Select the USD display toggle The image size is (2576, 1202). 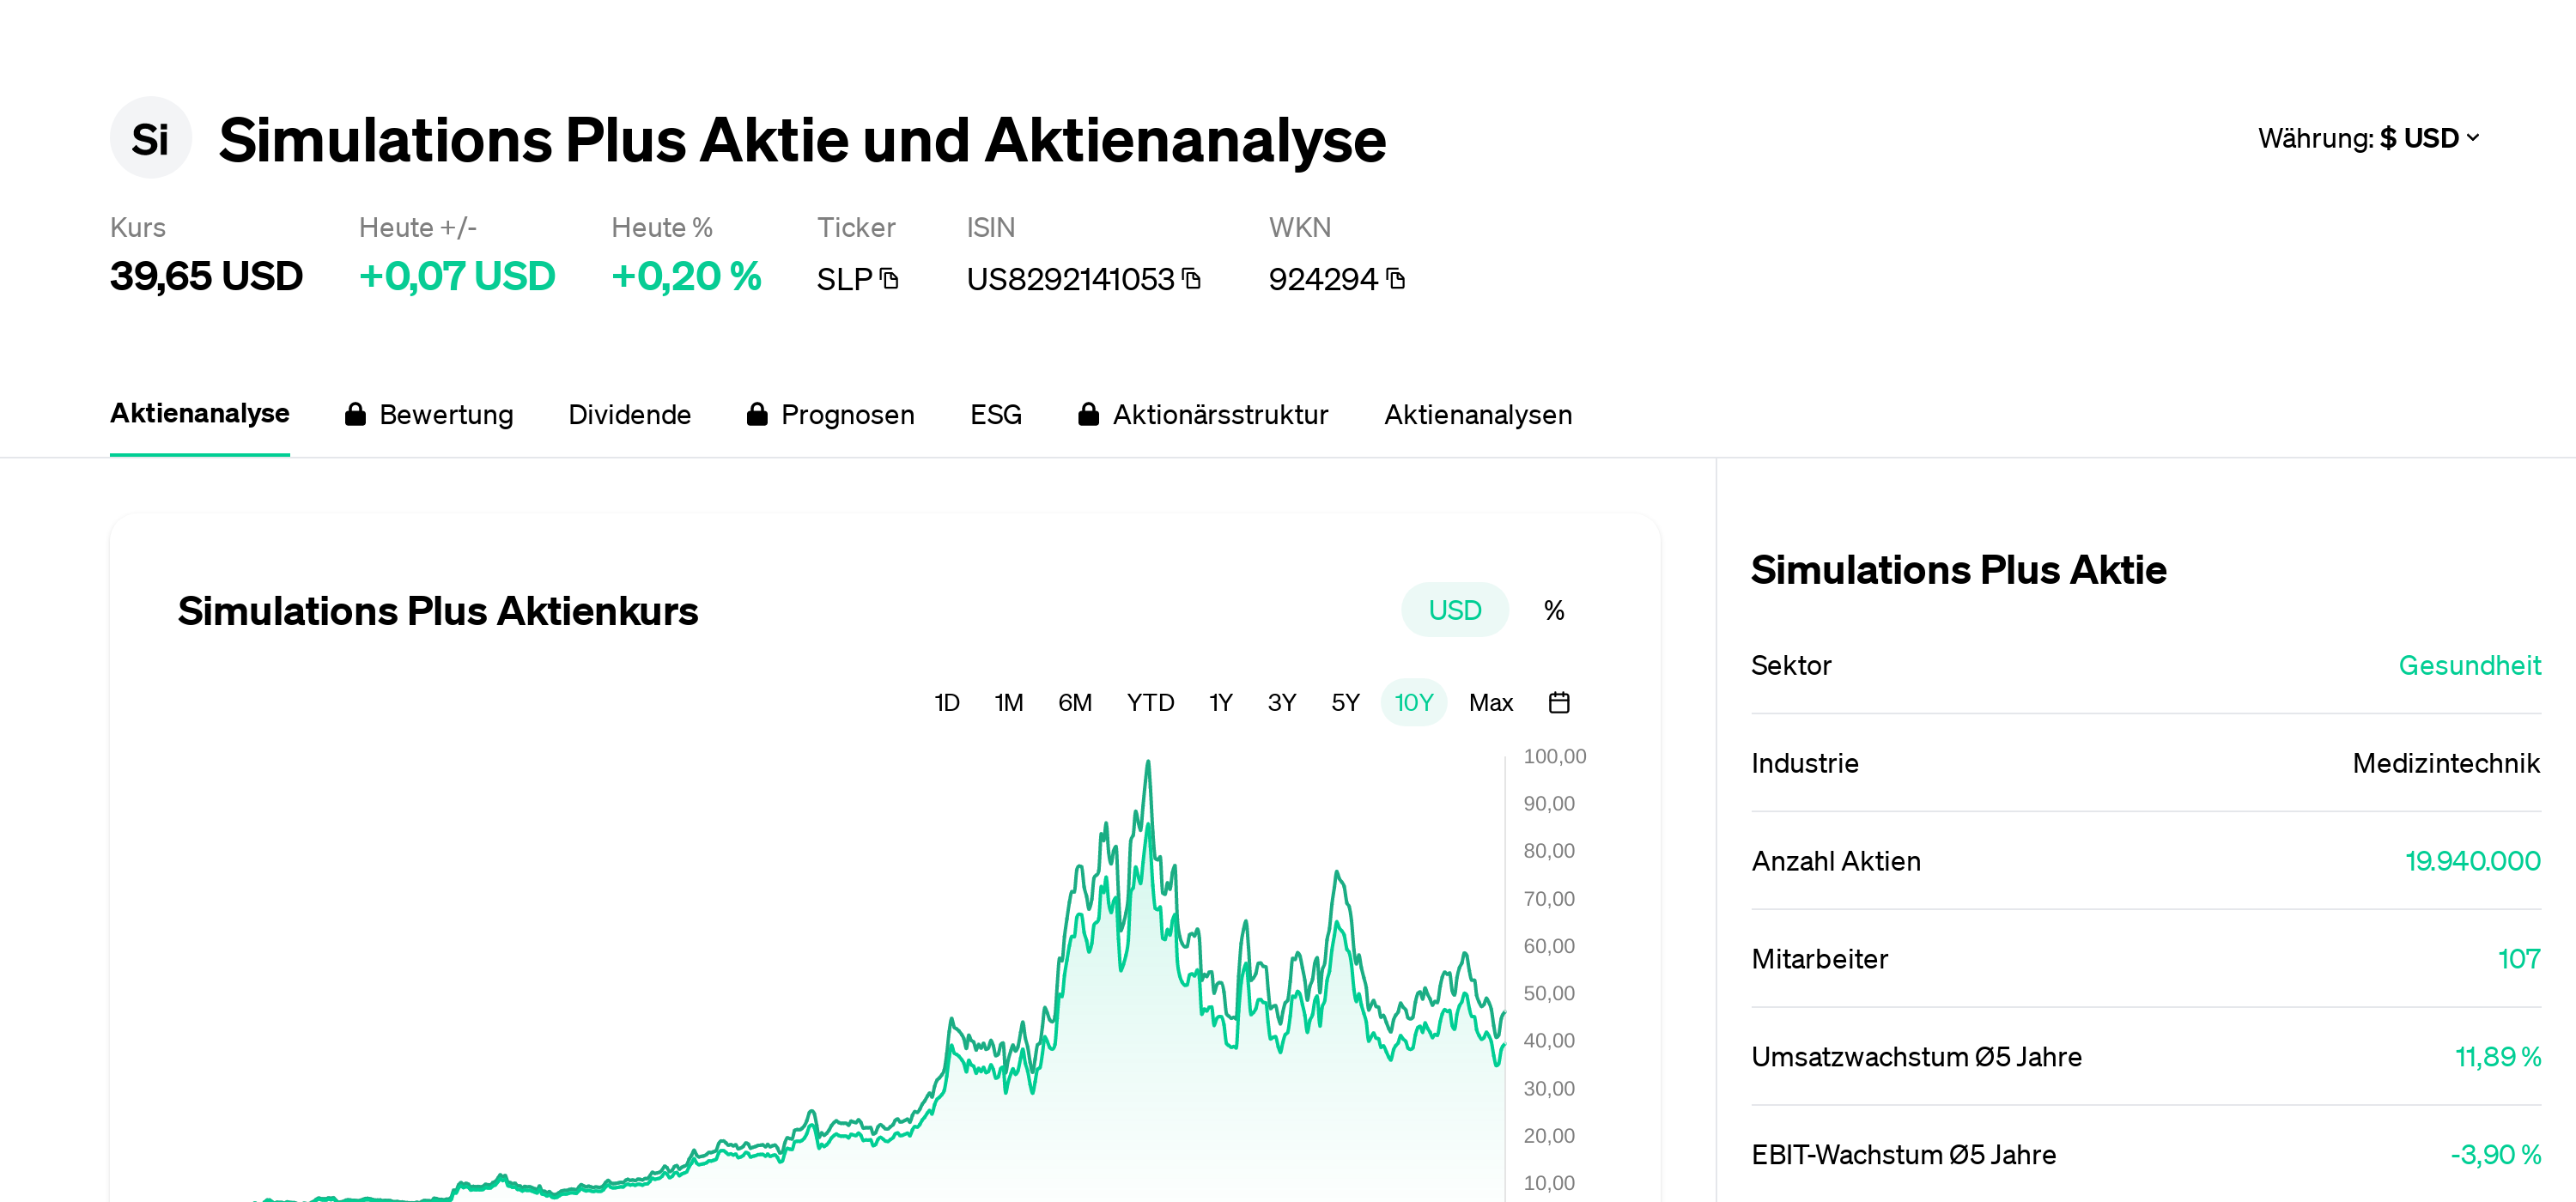click(1455, 609)
